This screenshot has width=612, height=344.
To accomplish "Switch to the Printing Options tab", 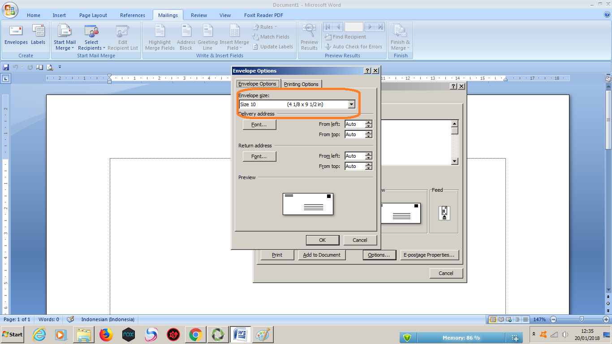I will [301, 84].
